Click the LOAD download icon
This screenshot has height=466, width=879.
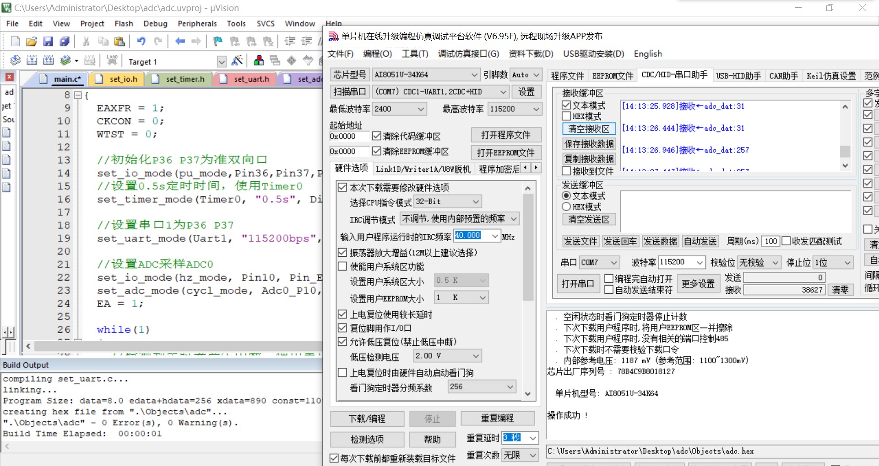click(112, 60)
